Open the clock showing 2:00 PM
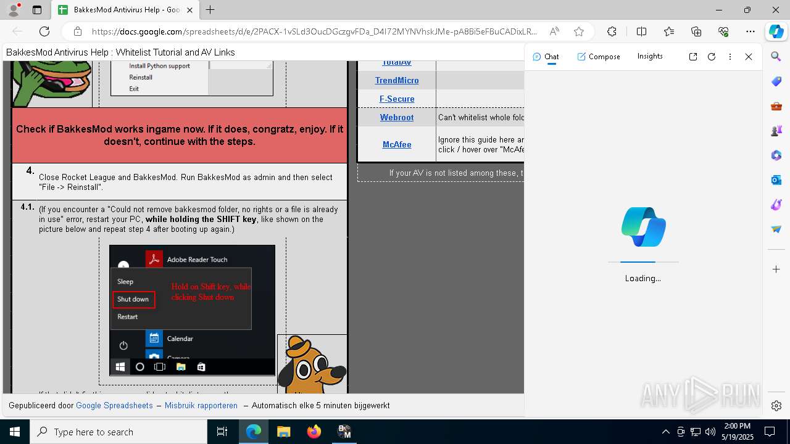Image resolution: width=790 pixels, height=444 pixels. (x=738, y=432)
